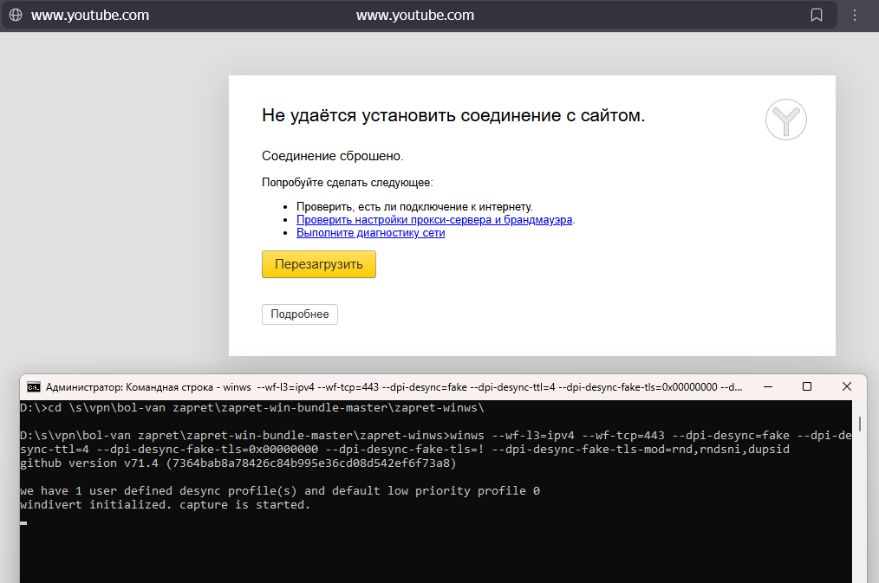Viewport: 879px width, 583px height.
Task: Click the user defined desync profile line
Action: point(280,490)
